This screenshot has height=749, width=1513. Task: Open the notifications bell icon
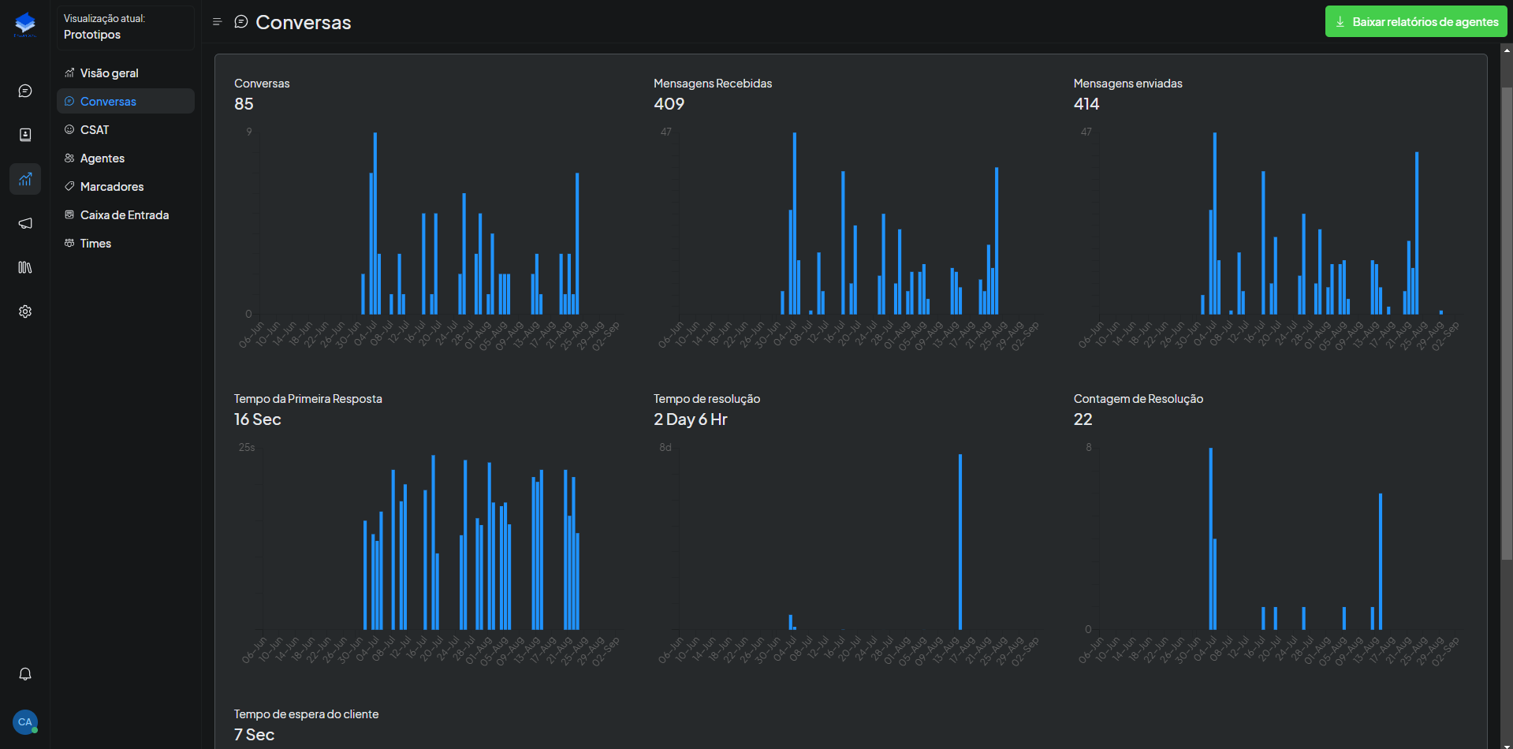coord(25,674)
